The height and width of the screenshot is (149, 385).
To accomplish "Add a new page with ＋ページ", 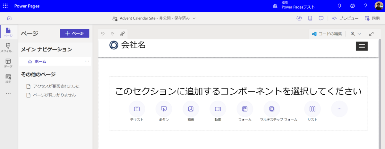I will (74, 33).
